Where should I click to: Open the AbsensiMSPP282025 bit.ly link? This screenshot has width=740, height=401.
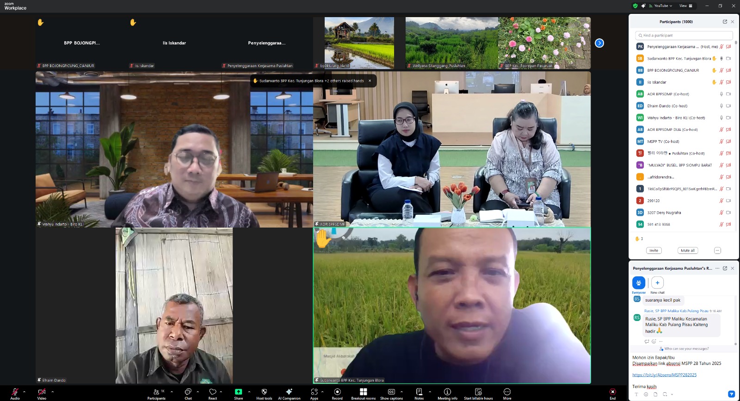click(x=664, y=375)
